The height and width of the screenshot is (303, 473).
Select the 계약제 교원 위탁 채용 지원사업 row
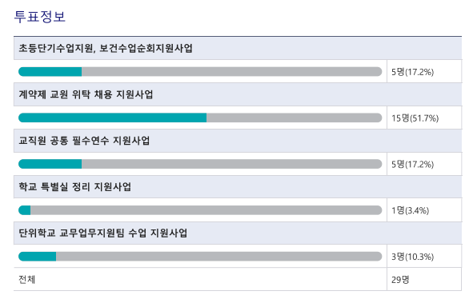(238, 94)
